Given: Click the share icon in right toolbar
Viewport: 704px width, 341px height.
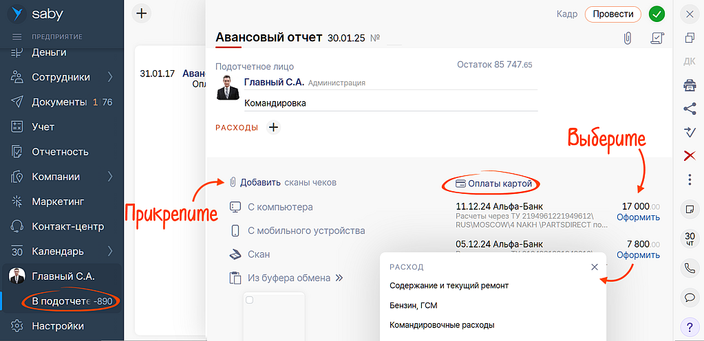Looking at the screenshot, I should tap(689, 108).
